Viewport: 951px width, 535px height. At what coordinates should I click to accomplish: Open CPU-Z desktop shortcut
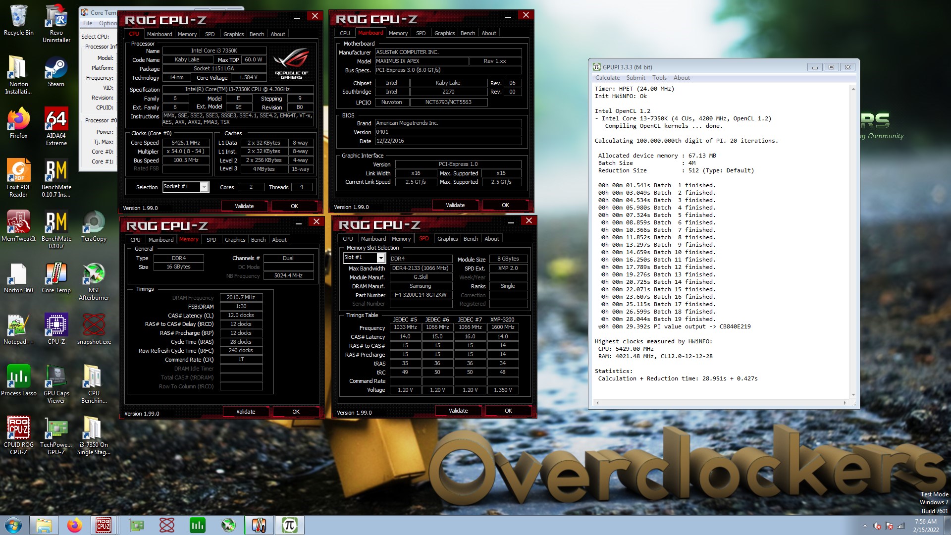(x=56, y=329)
